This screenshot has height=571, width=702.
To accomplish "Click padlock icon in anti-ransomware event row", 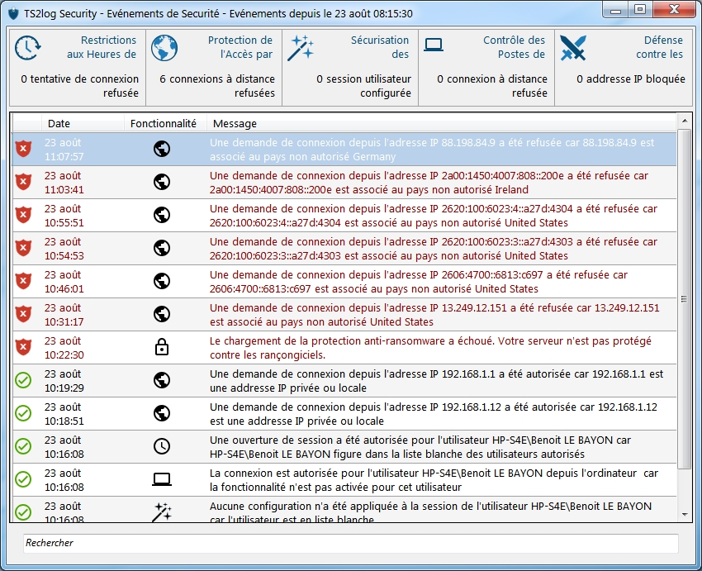I will (162, 347).
